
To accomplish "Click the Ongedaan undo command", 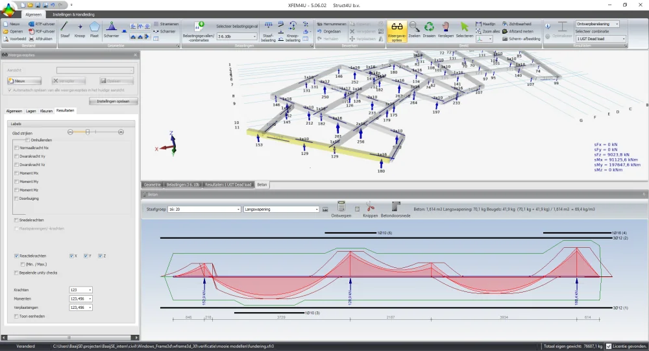I will point(329,31).
